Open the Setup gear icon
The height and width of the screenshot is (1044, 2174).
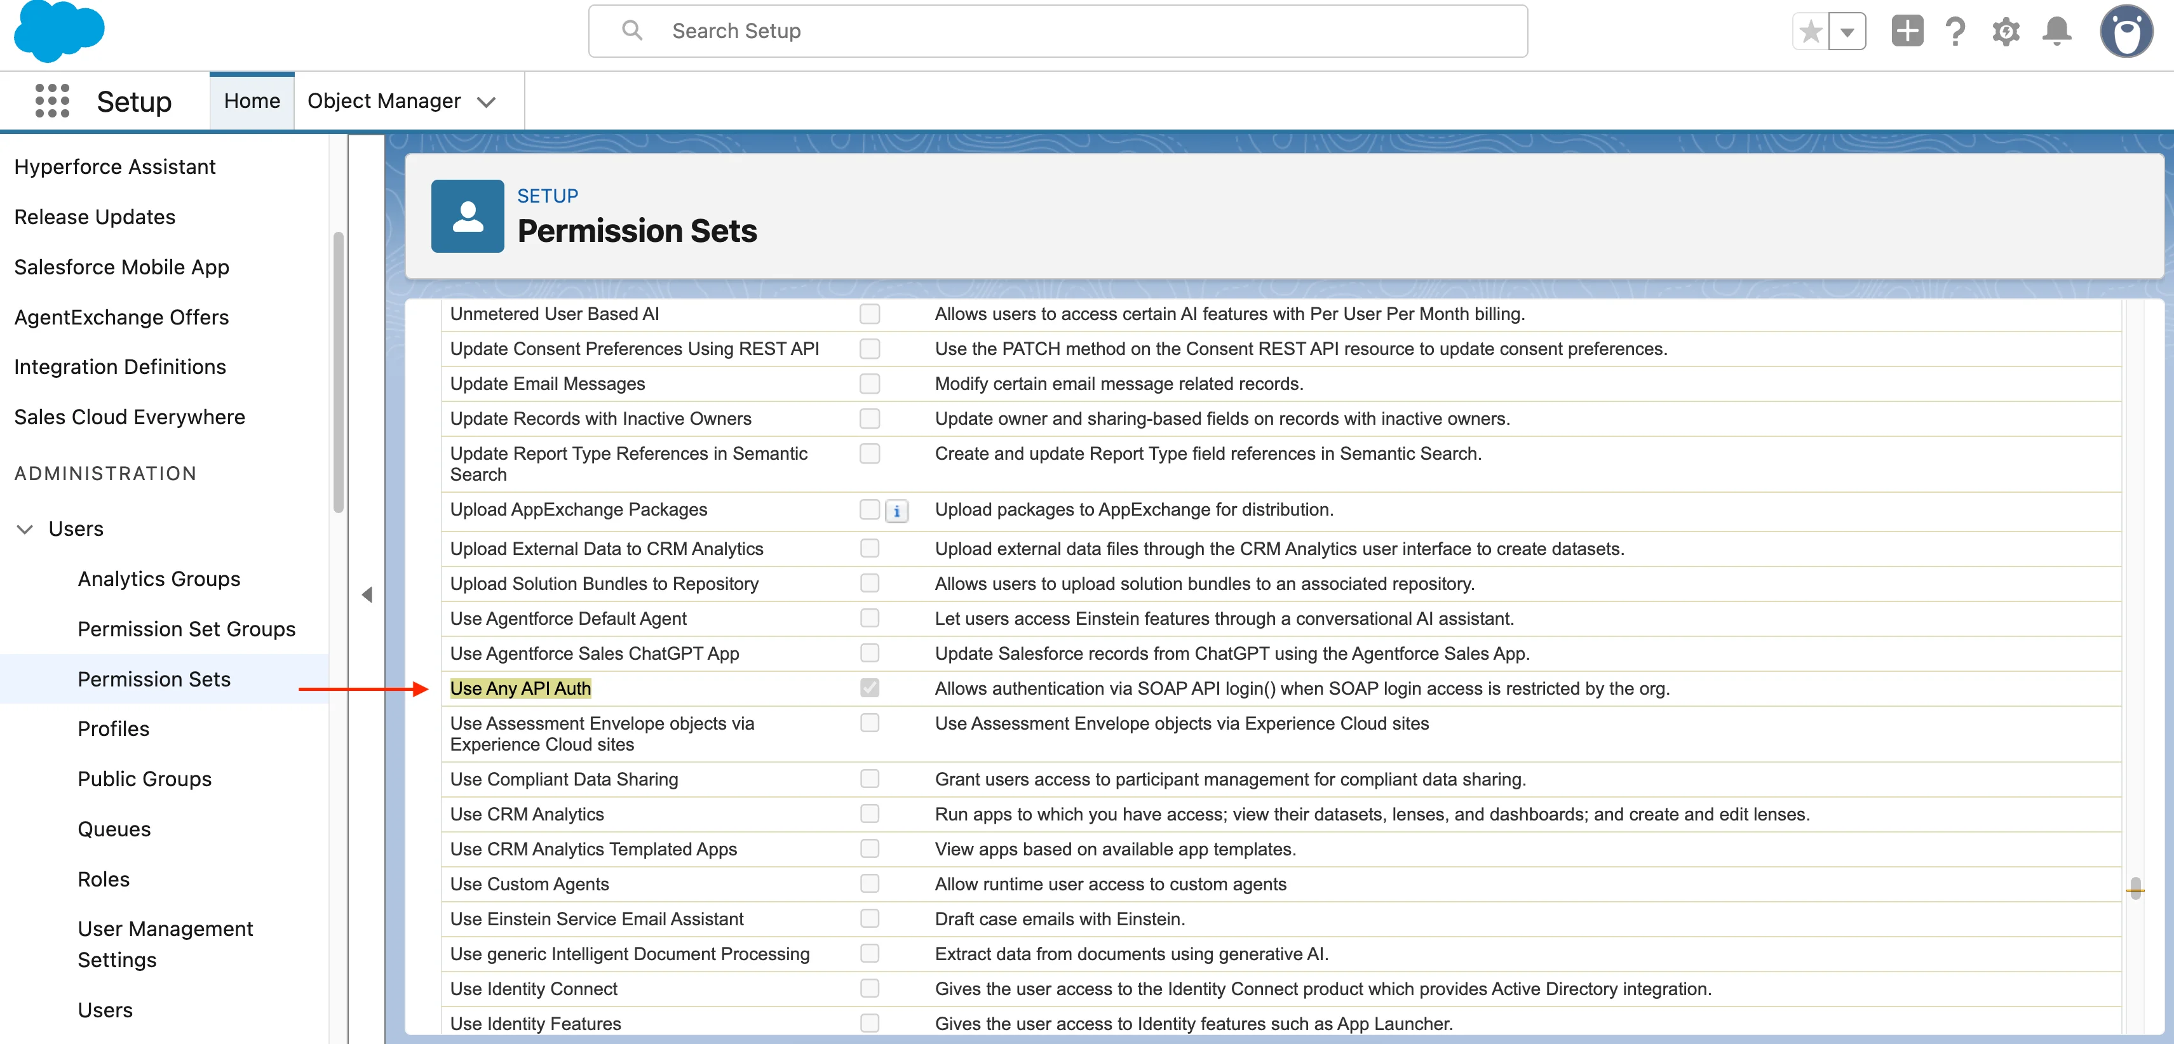[x=2006, y=32]
